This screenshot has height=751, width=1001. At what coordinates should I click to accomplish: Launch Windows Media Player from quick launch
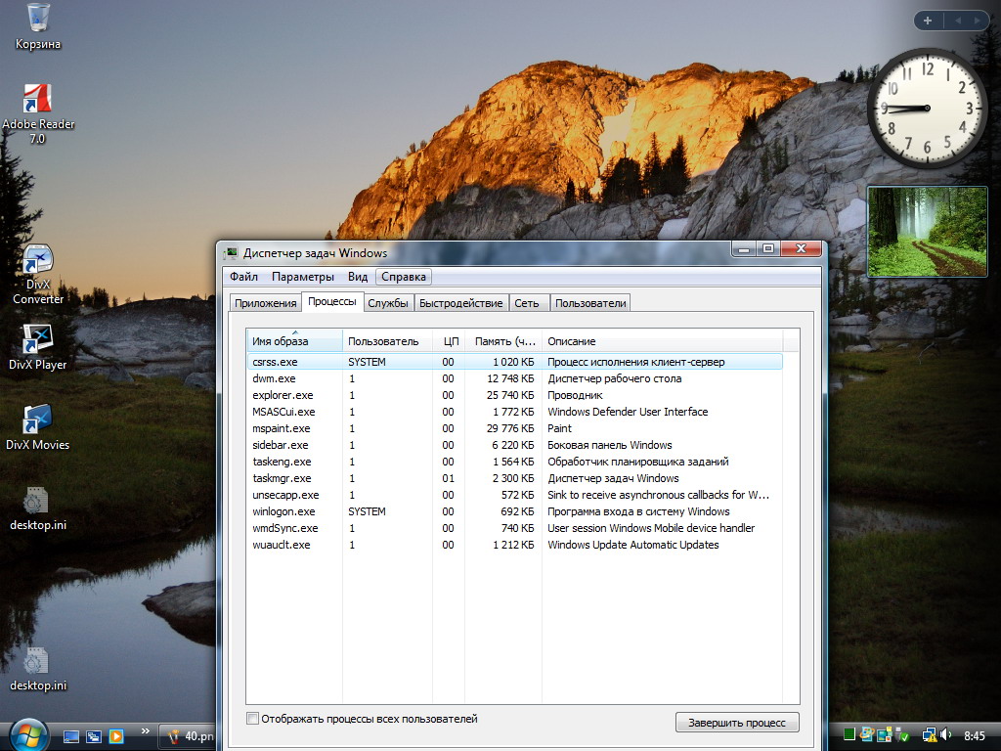116,736
